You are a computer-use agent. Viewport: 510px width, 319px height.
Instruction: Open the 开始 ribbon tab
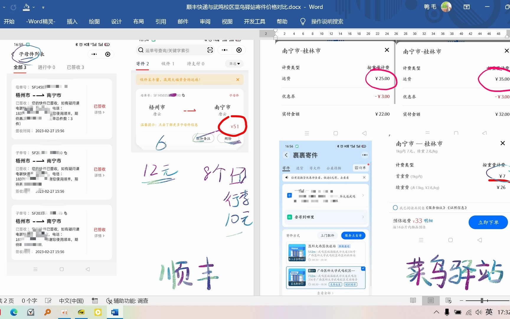9,22
